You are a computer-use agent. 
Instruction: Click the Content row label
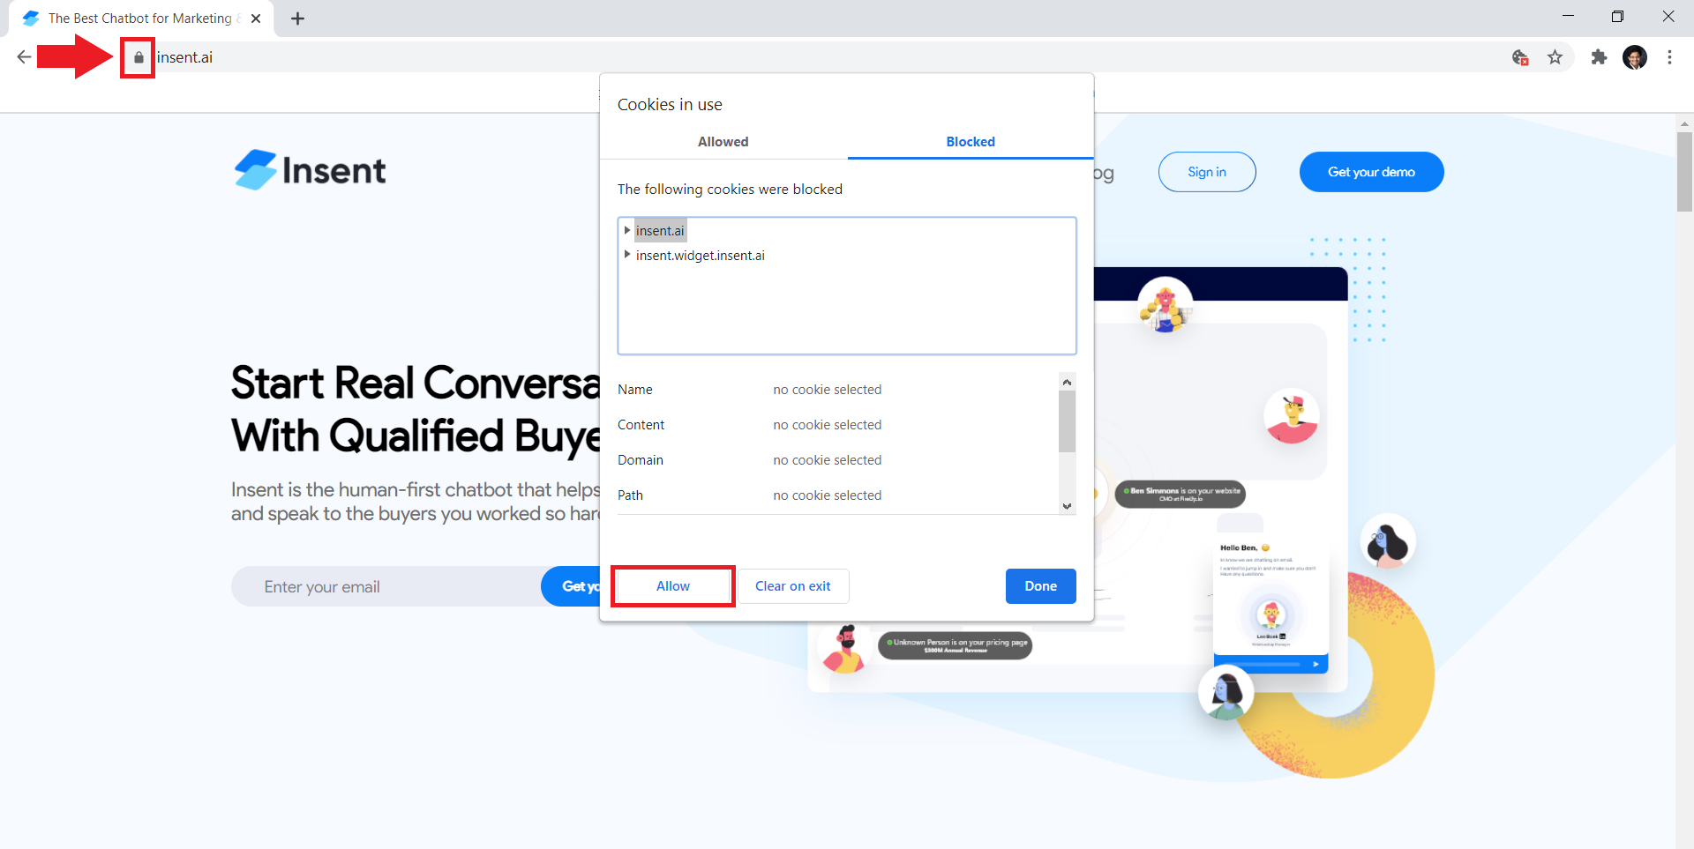tap(641, 425)
